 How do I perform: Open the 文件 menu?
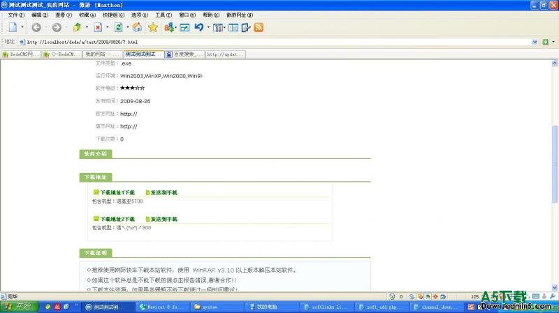coord(16,15)
